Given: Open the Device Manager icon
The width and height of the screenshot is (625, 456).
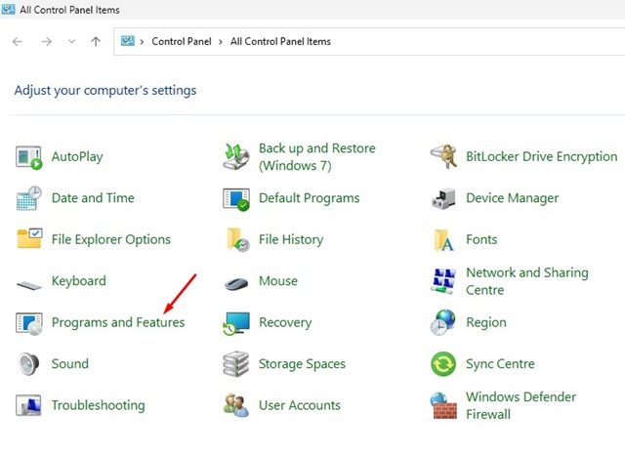Looking at the screenshot, I should tap(443, 198).
